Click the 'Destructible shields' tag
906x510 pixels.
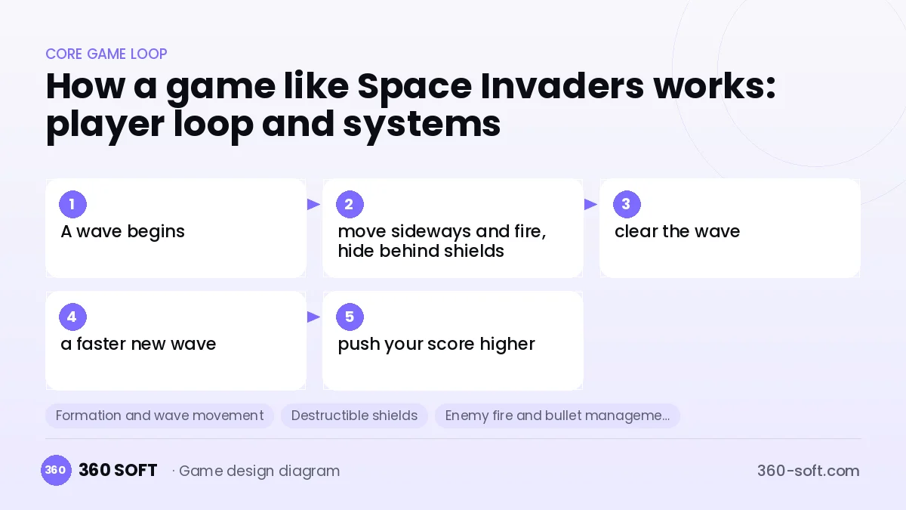tap(354, 416)
